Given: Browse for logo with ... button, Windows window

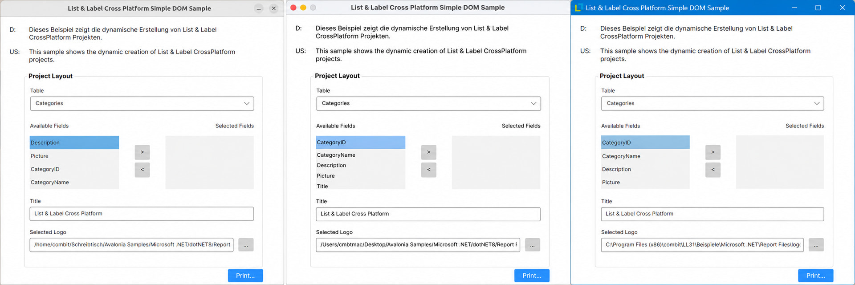Looking at the screenshot, I should (816, 245).
